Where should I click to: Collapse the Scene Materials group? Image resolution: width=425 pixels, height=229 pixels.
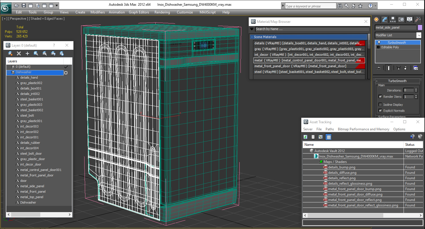(252, 37)
